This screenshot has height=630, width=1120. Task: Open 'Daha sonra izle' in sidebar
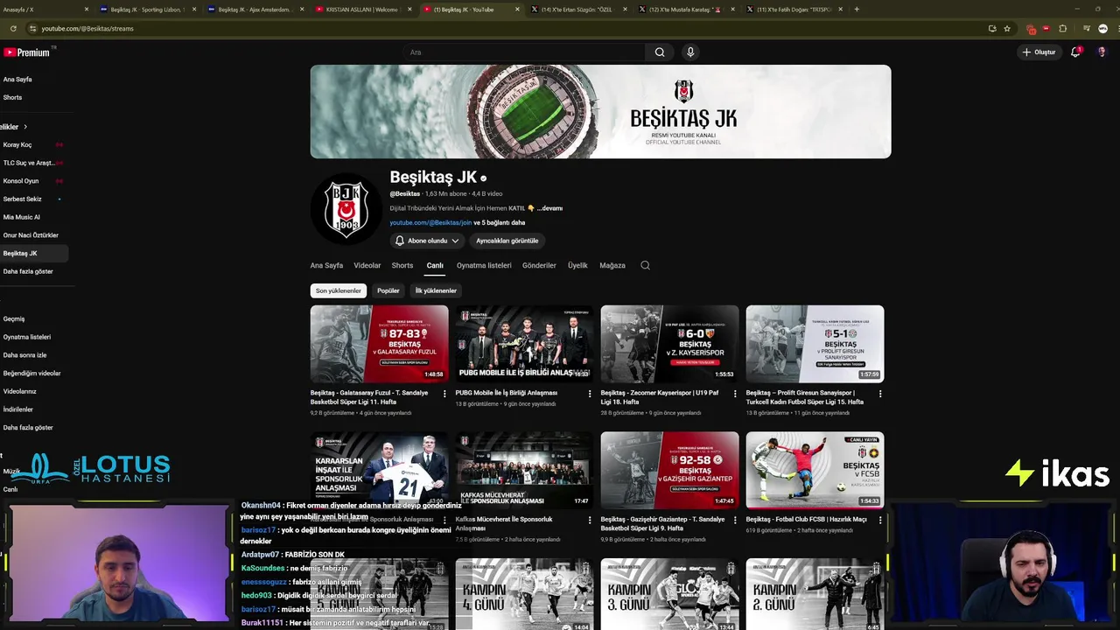point(24,355)
